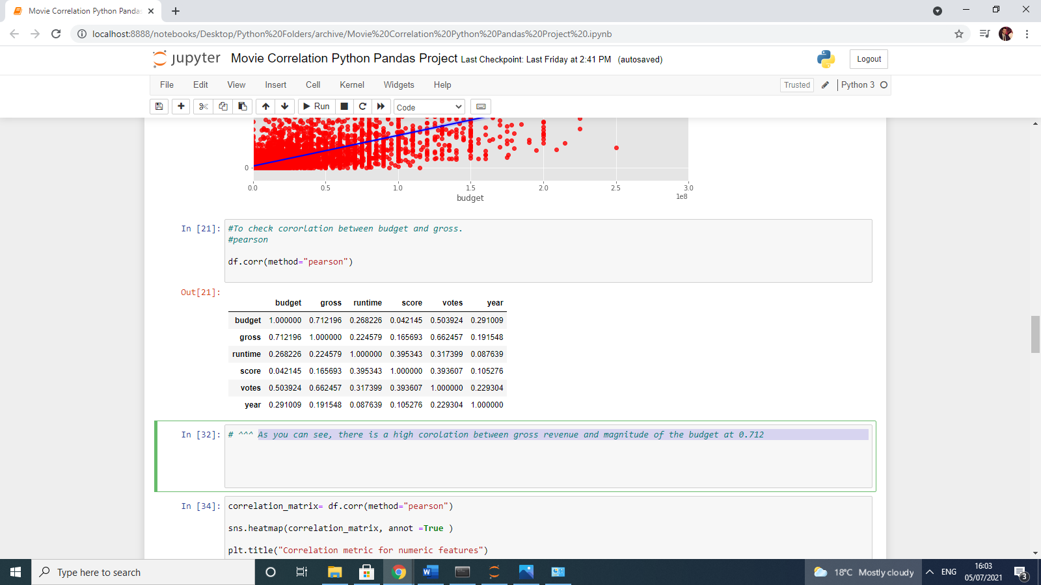
Task: Interrupt the kernel with the stop icon
Action: pyautogui.click(x=344, y=106)
